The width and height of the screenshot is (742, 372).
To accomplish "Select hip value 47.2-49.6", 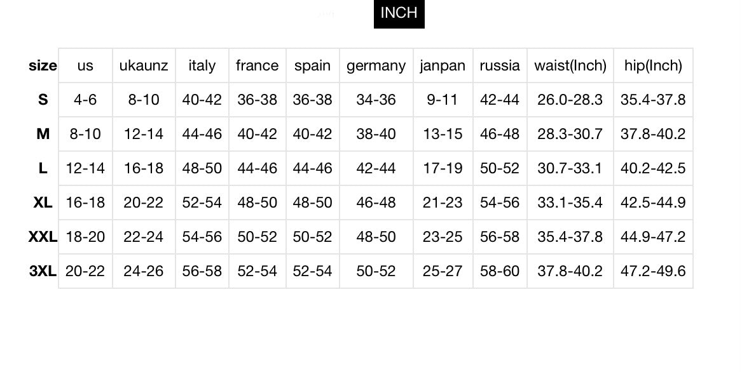I will pyautogui.click(x=653, y=271).
